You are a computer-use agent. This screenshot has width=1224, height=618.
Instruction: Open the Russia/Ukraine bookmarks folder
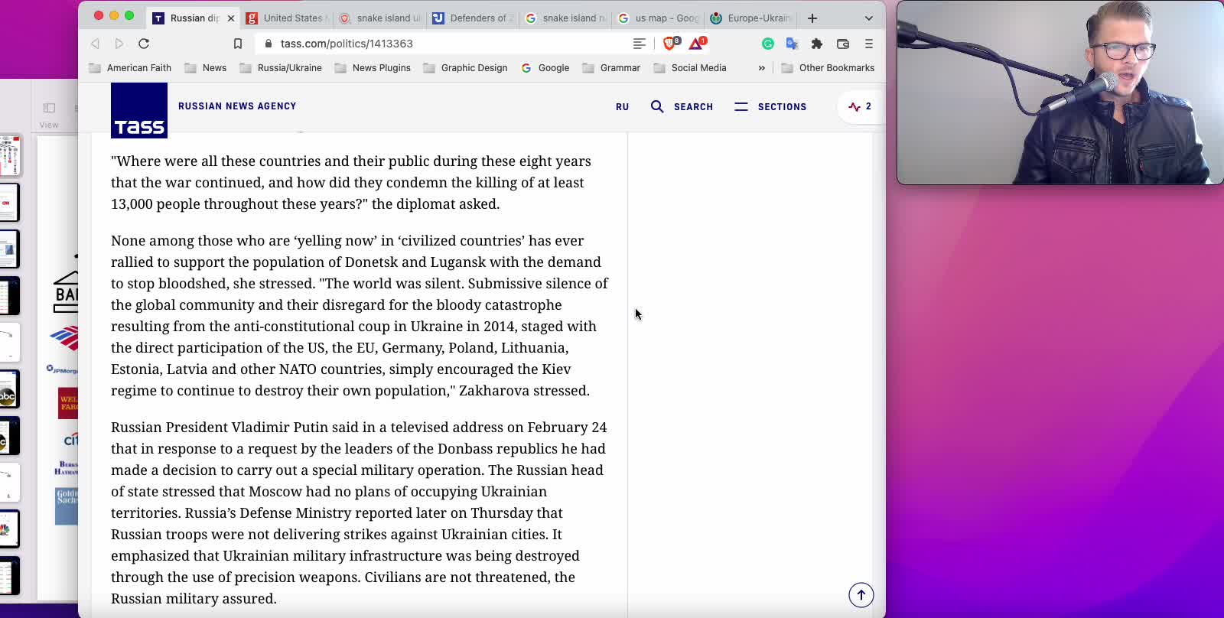point(281,68)
